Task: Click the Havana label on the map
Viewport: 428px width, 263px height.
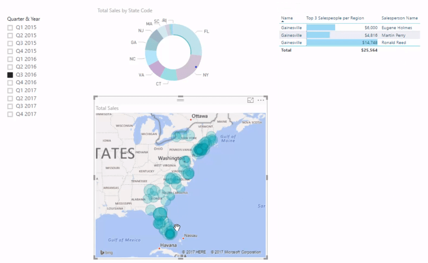Action: tap(169, 245)
